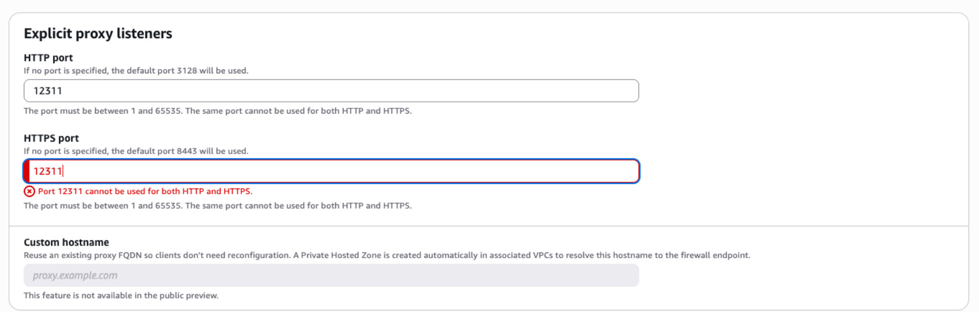This screenshot has width=979, height=312.
Task: Click the 'HTTP port' field label
Action: pyautogui.click(x=49, y=58)
